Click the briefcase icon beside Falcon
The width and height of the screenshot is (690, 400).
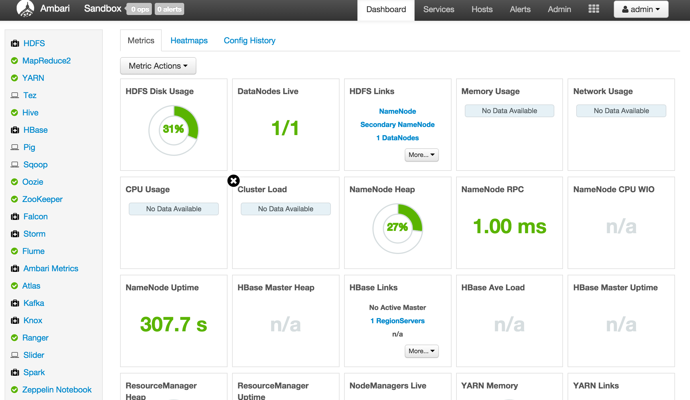(15, 216)
